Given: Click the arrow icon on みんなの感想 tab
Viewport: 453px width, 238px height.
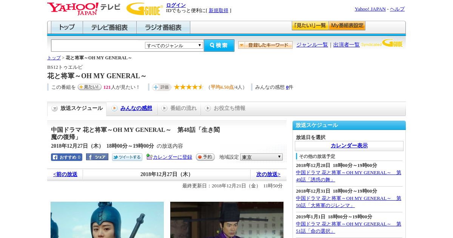Looking at the screenshot, I should pyautogui.click(x=114, y=108).
